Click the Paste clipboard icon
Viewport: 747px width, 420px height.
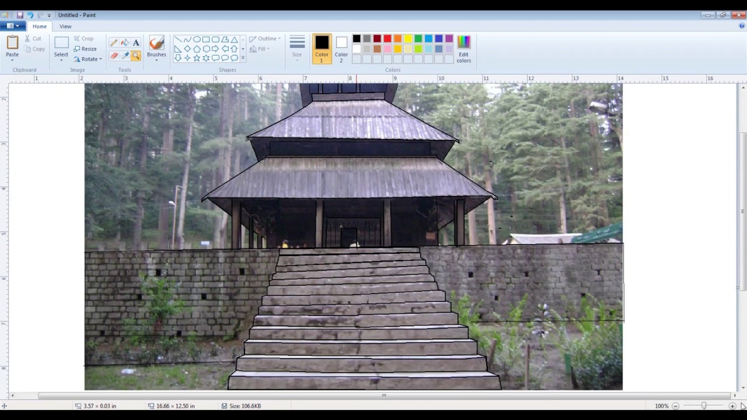click(12, 43)
